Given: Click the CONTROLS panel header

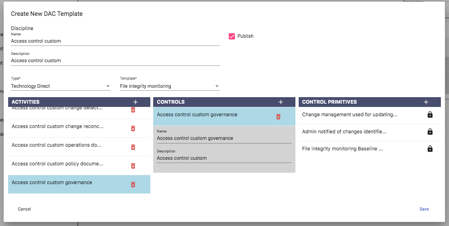Looking at the screenshot, I should [224, 102].
